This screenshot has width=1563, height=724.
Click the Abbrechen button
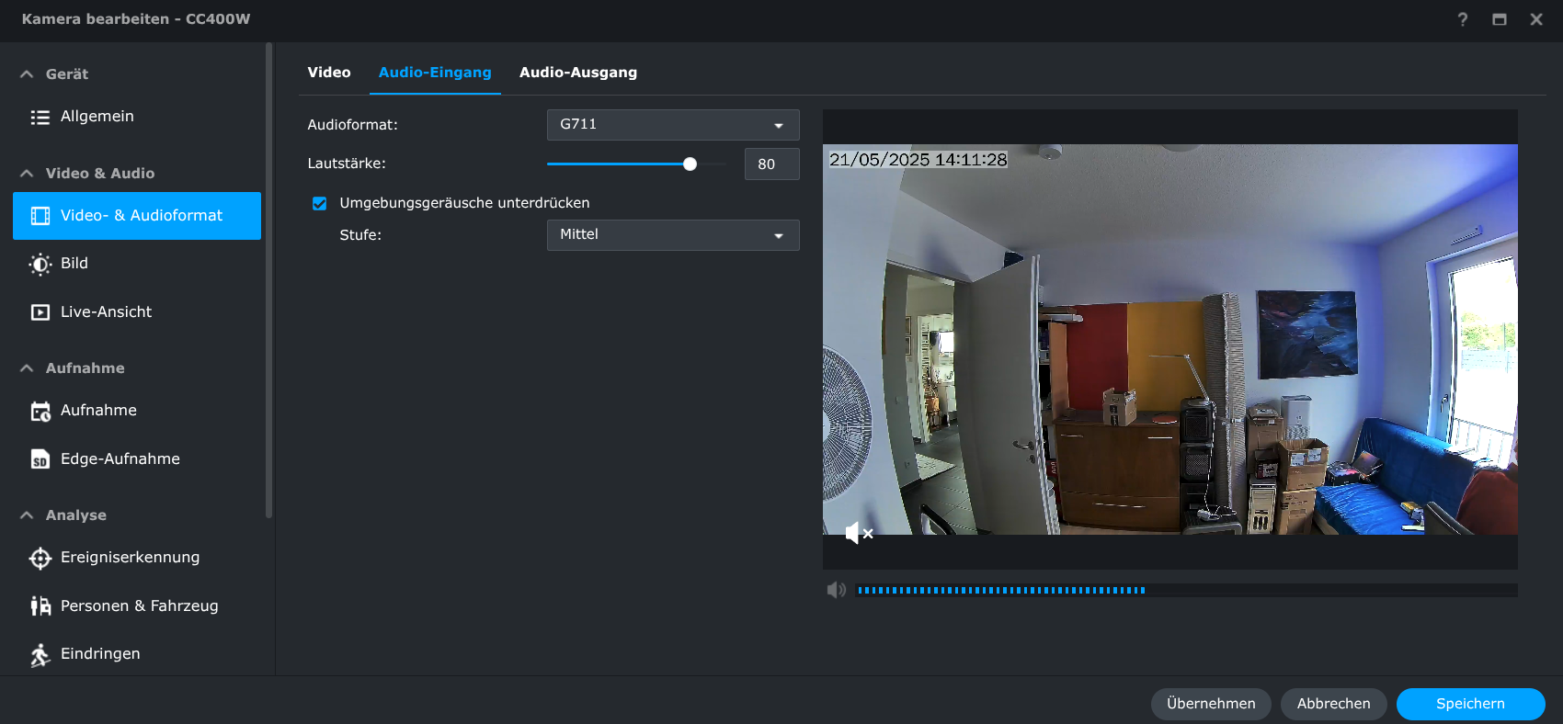[x=1333, y=704]
